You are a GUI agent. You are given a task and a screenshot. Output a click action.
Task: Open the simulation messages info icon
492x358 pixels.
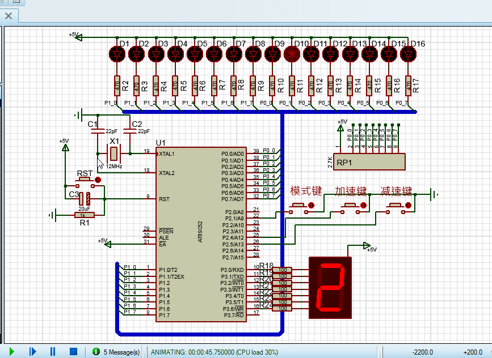96,352
